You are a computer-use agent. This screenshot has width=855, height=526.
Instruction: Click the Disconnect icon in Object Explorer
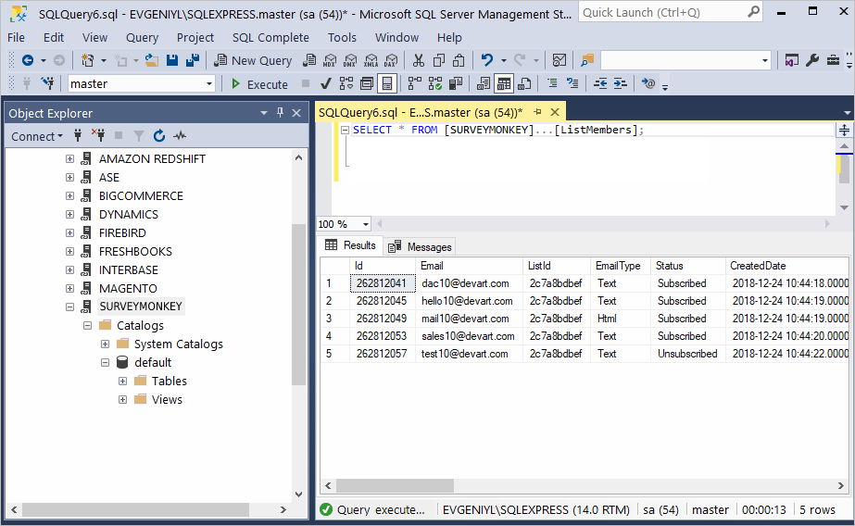pos(99,136)
